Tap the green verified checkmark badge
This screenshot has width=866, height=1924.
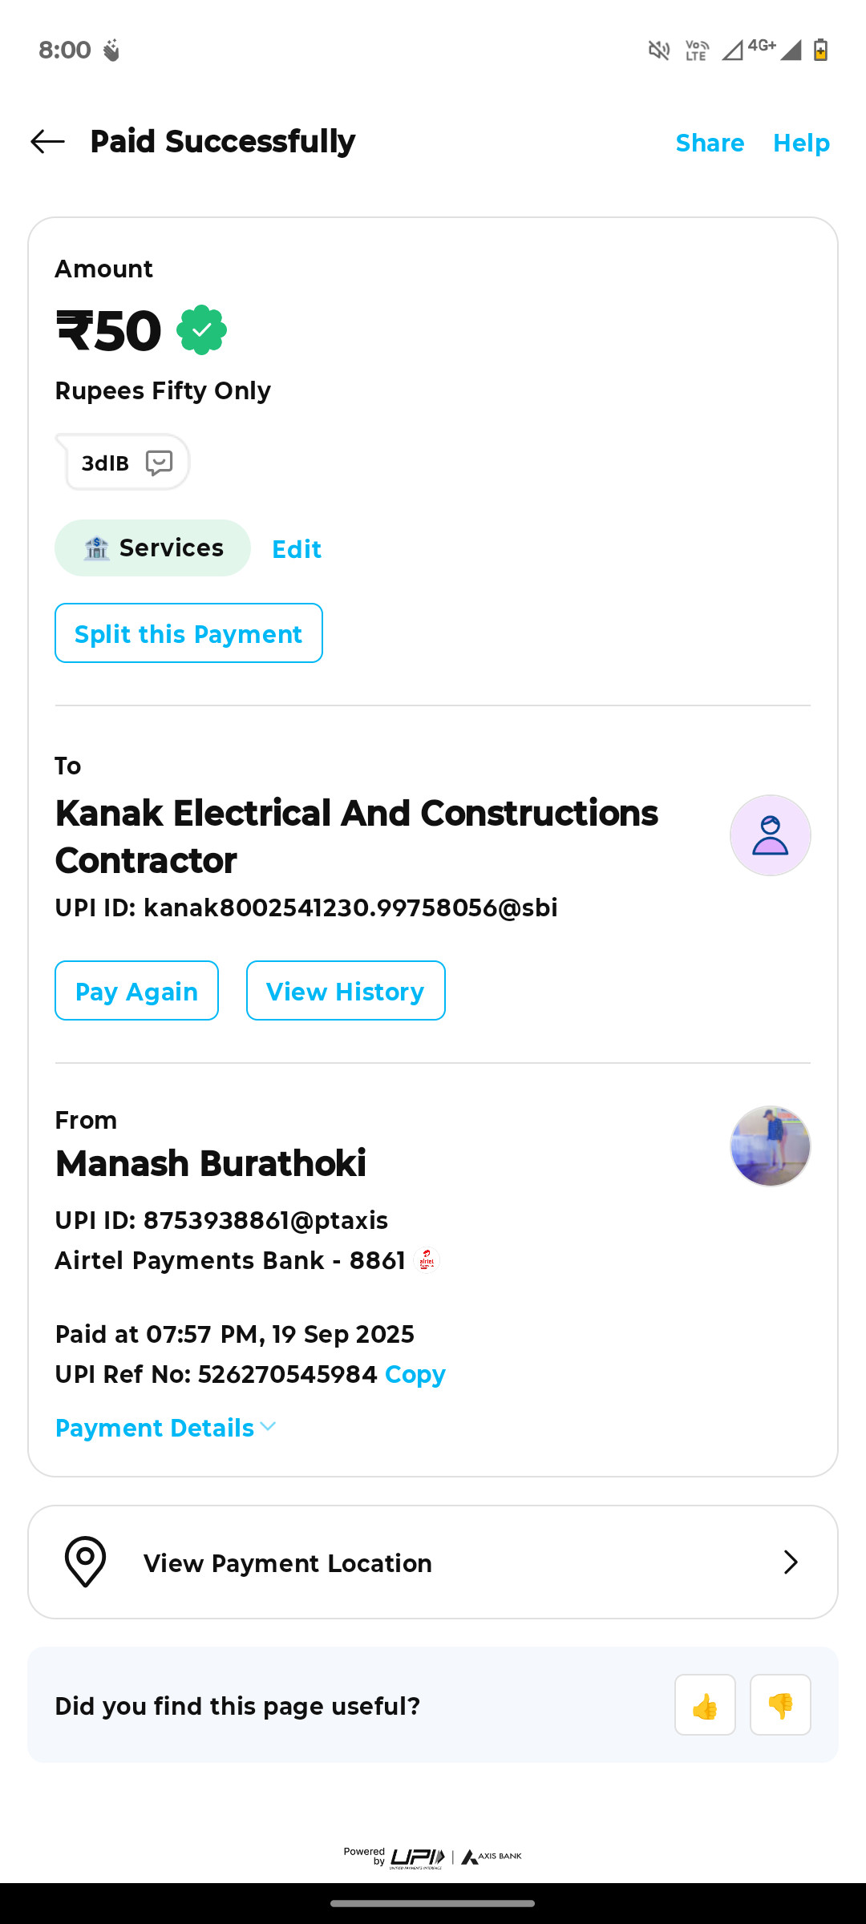point(201,330)
